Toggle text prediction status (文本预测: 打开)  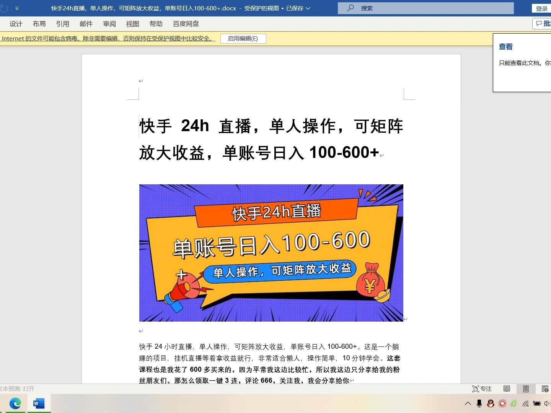coord(17,389)
